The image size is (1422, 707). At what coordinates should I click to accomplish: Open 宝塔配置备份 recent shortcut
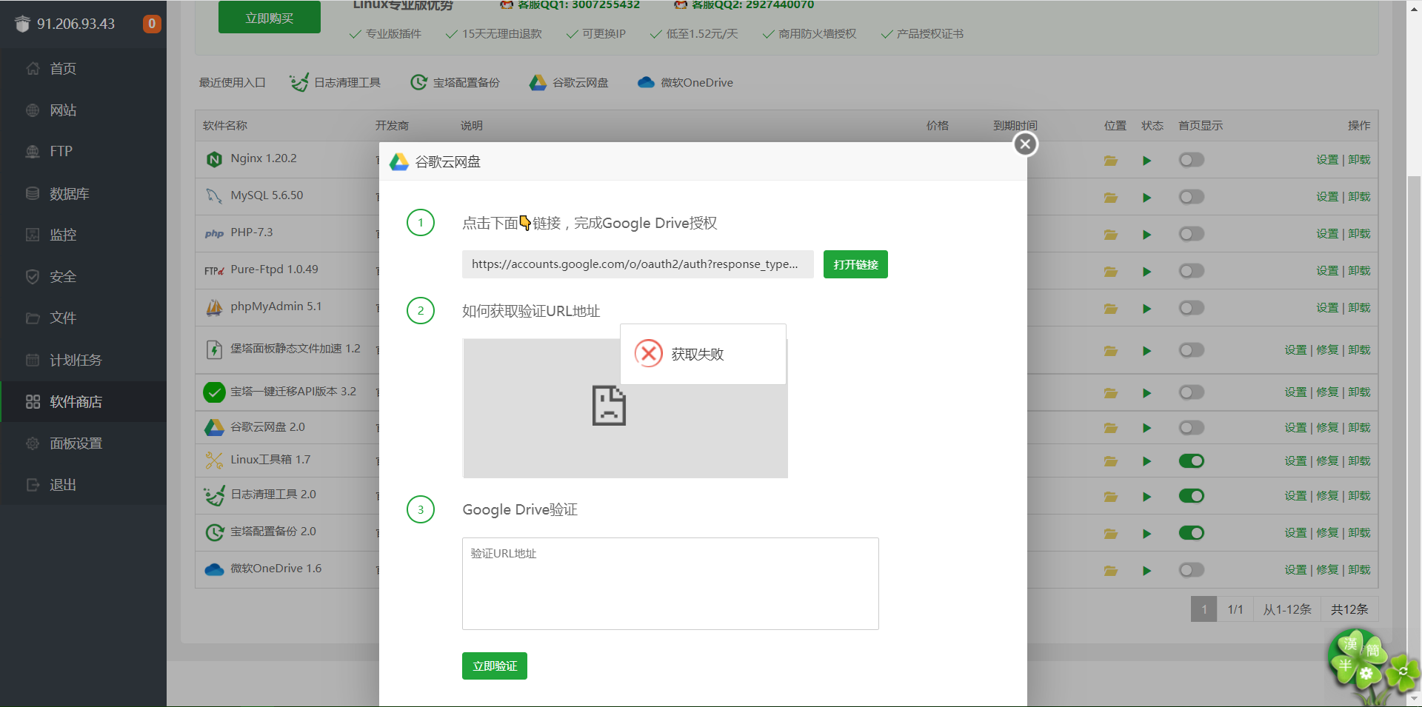pyautogui.click(x=455, y=82)
